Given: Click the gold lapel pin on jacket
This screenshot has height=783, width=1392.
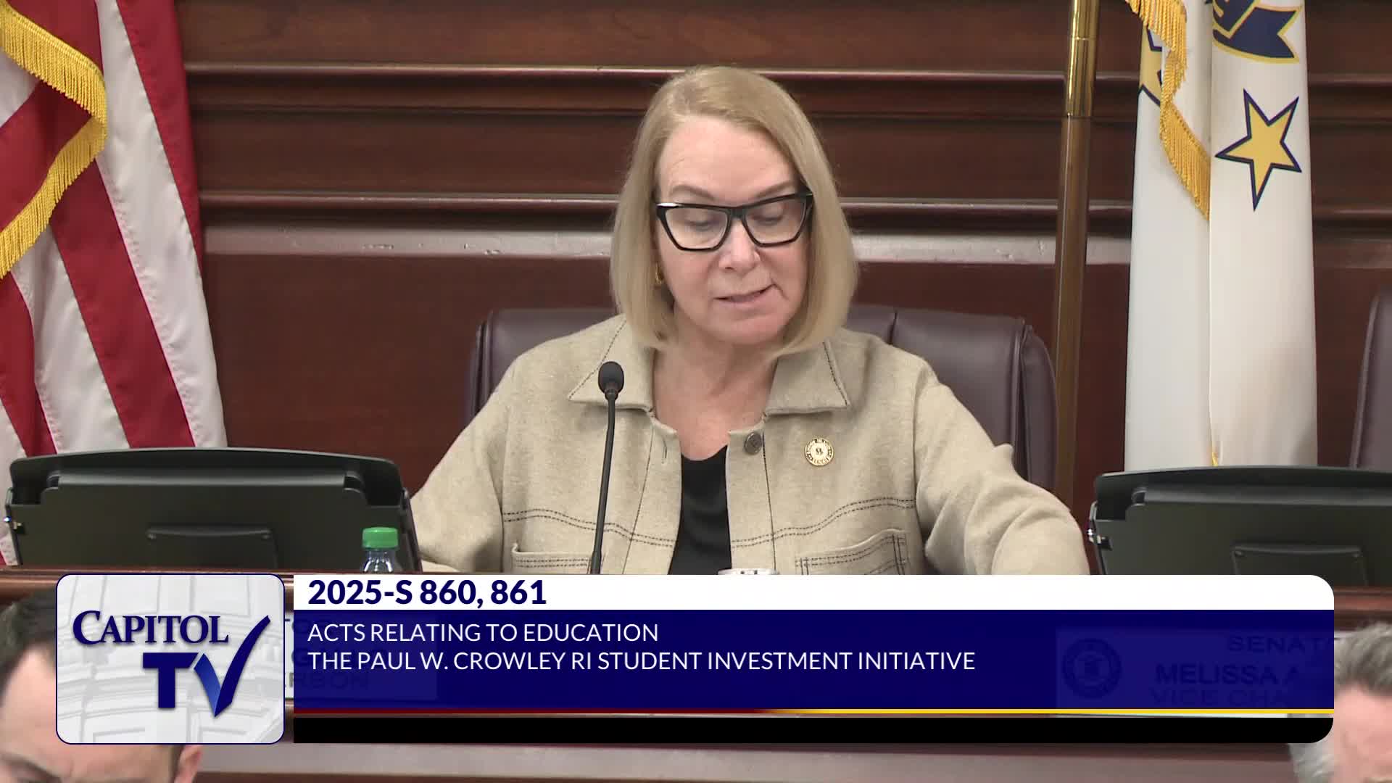Looking at the screenshot, I should [x=819, y=452].
